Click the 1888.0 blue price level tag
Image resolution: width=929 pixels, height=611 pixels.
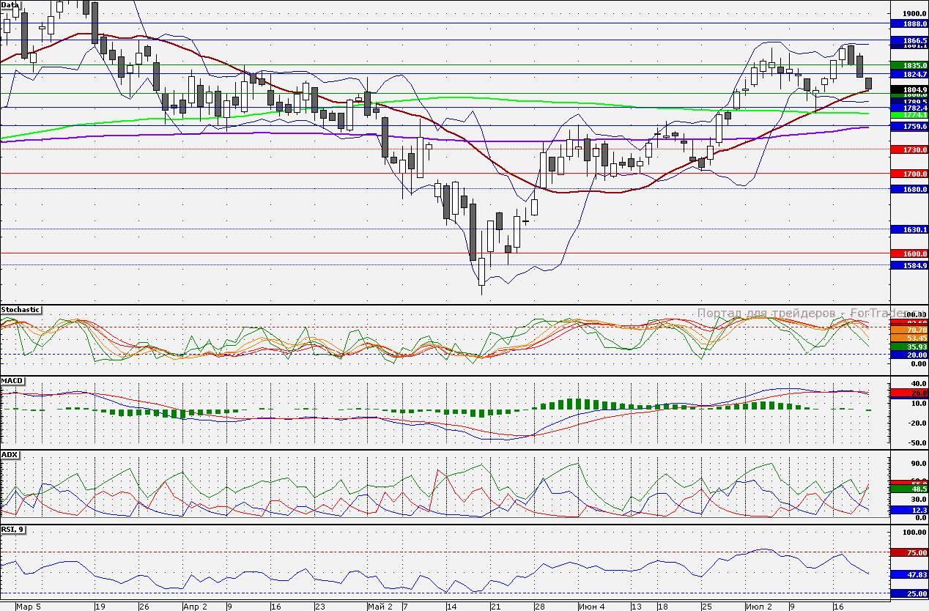point(909,24)
